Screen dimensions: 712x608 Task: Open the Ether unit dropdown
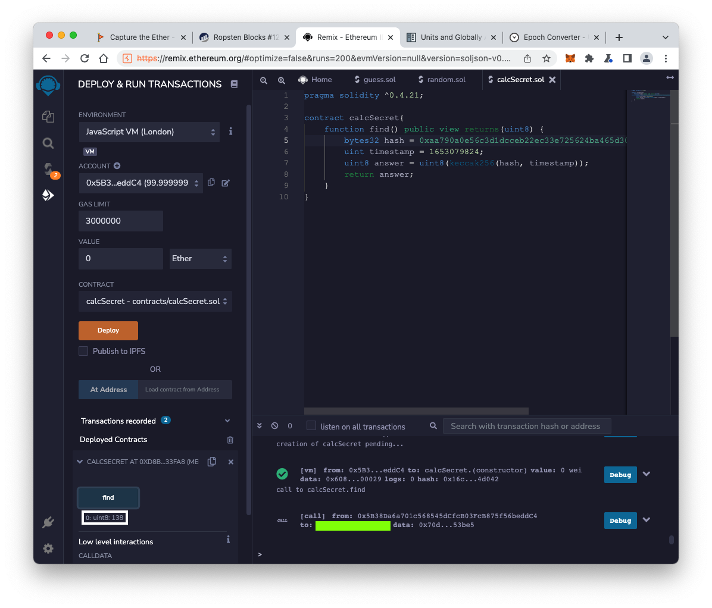coord(200,259)
